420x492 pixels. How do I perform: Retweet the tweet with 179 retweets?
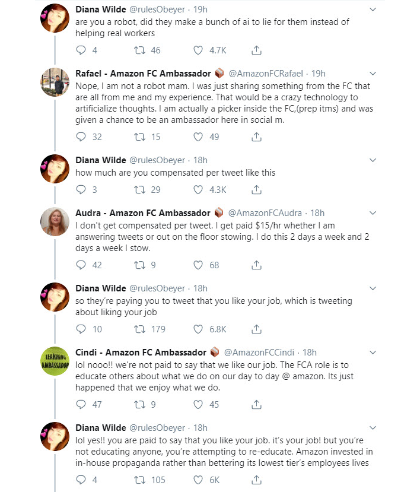139,329
